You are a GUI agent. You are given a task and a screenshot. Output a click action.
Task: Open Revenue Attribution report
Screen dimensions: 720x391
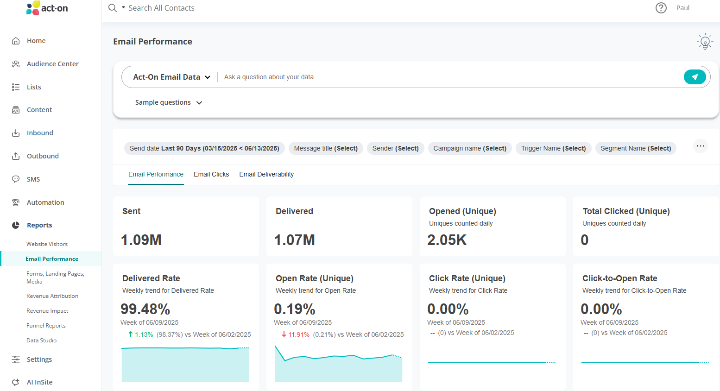[x=52, y=296]
